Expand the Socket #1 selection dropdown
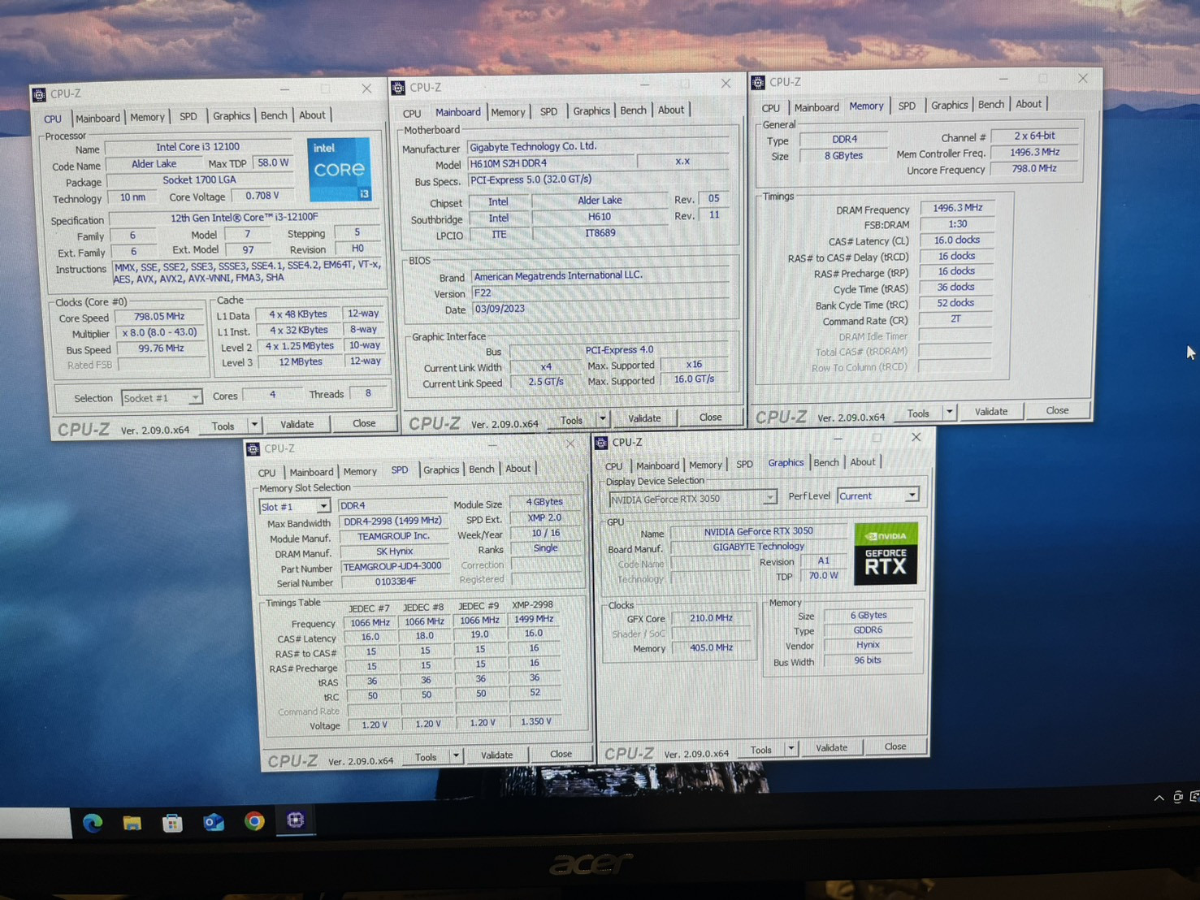 pyautogui.click(x=194, y=398)
